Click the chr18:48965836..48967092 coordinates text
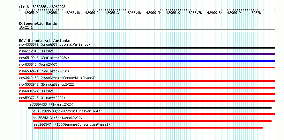 [42, 7]
